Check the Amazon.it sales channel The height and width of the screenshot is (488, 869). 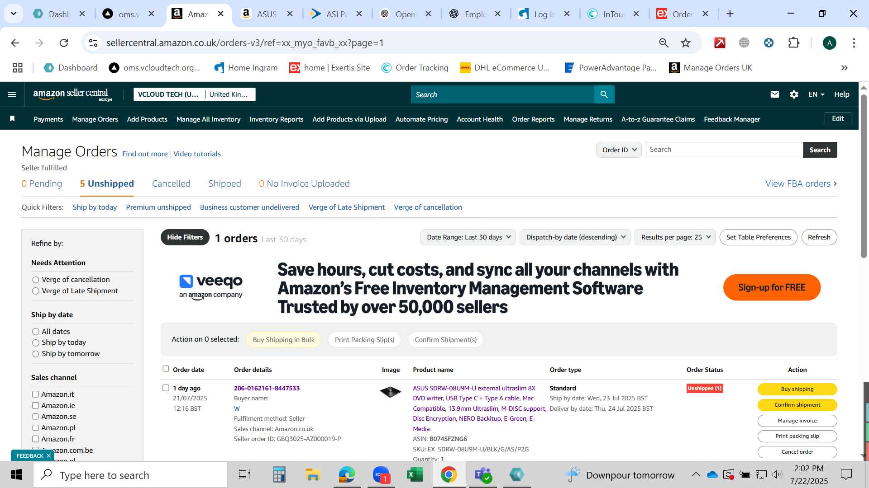pos(35,394)
